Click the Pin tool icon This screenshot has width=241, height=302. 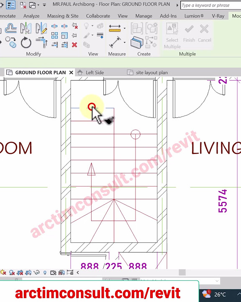tap(74, 35)
